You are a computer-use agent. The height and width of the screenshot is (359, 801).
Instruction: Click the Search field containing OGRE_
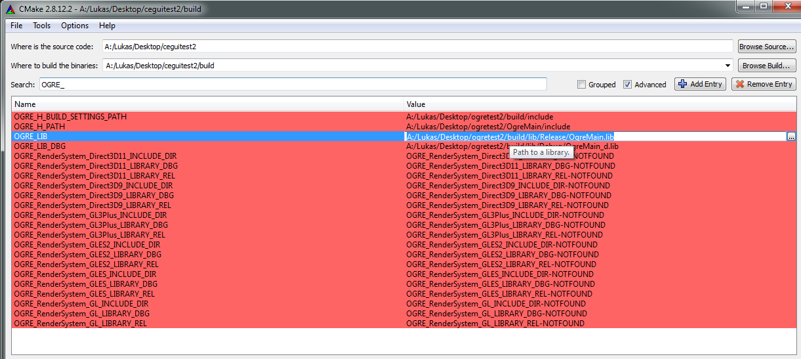tap(293, 84)
